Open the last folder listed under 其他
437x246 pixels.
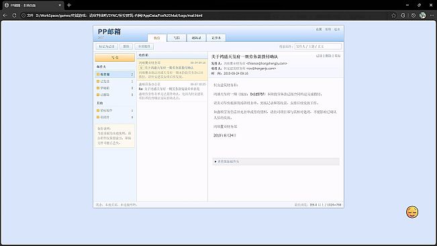(x=115, y=117)
